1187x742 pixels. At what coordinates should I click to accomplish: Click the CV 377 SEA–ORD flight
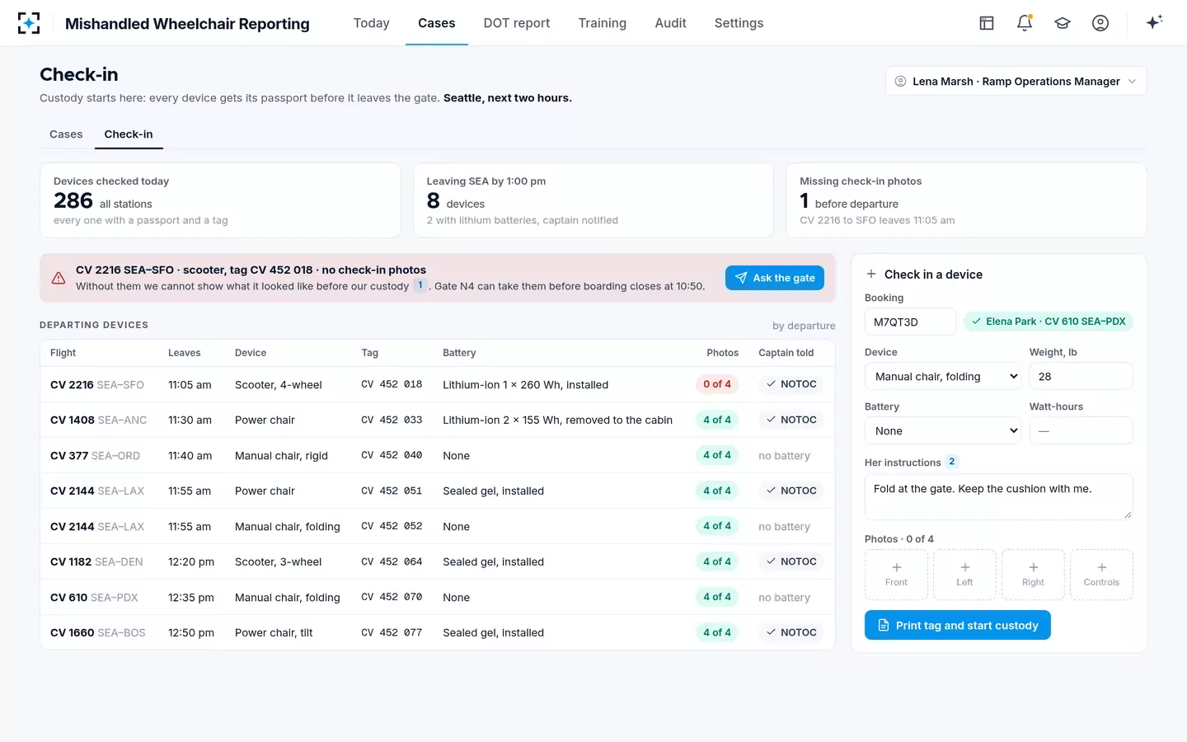pyautogui.click(x=95, y=455)
